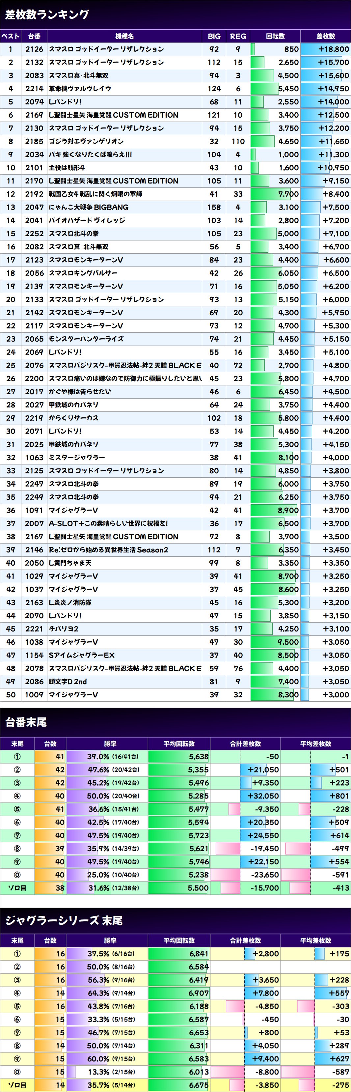Select machine number 2126 cell
Viewport: 351px width, 1092px height.
[x=34, y=49]
